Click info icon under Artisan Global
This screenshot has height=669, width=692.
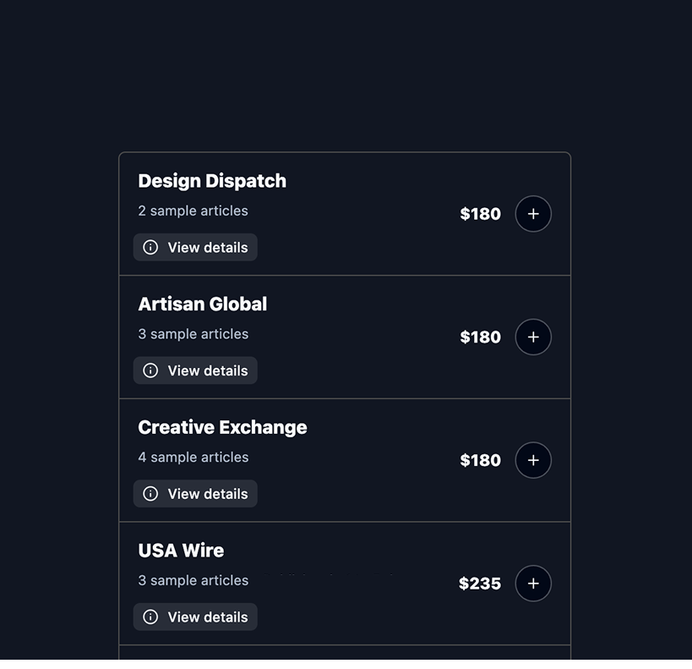[150, 370]
